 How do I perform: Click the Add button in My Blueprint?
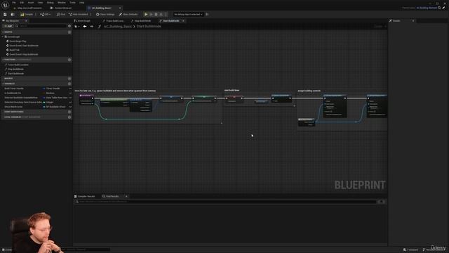8,26
